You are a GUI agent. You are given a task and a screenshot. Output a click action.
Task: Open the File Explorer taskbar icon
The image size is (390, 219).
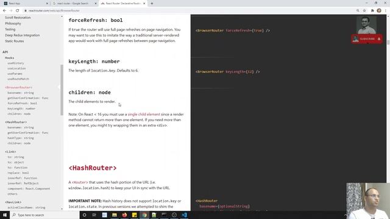(x=115, y=215)
